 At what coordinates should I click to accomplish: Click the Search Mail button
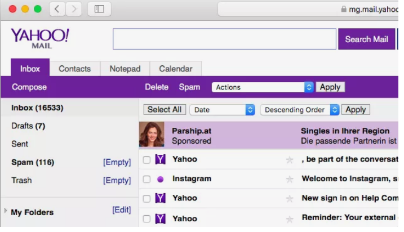(366, 39)
